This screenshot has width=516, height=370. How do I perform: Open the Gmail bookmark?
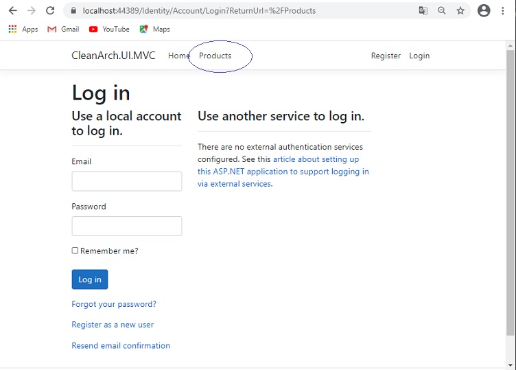pos(63,30)
